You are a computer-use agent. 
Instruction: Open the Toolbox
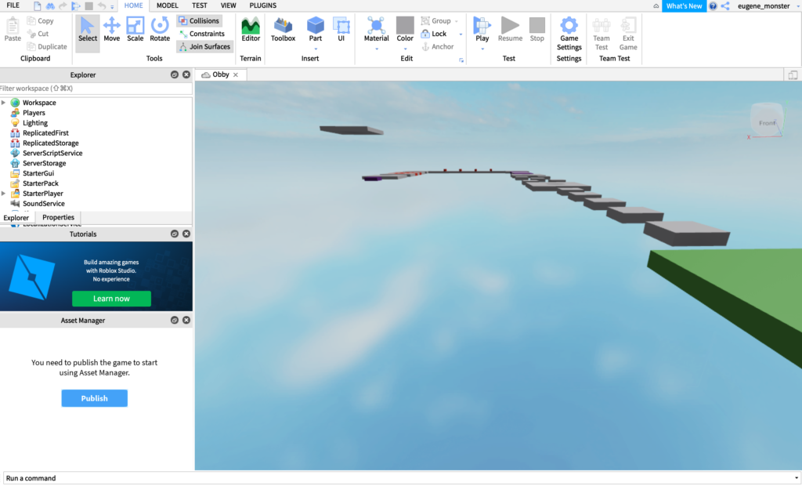[x=283, y=30]
